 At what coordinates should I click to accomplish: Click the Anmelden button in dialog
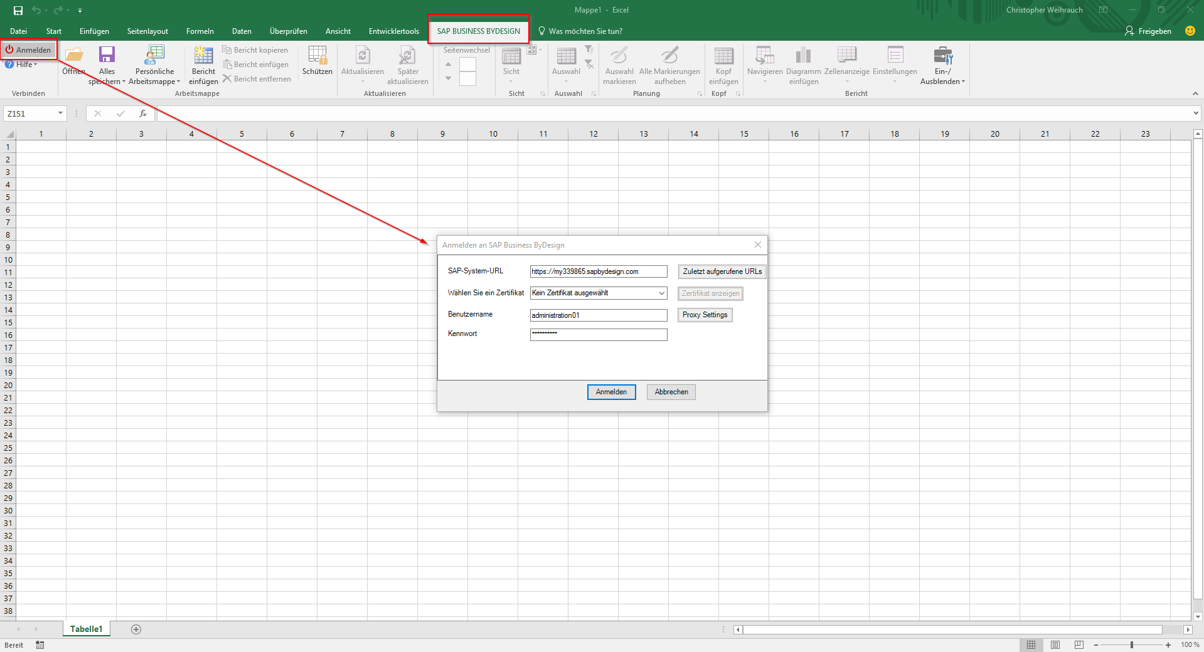pyautogui.click(x=611, y=392)
